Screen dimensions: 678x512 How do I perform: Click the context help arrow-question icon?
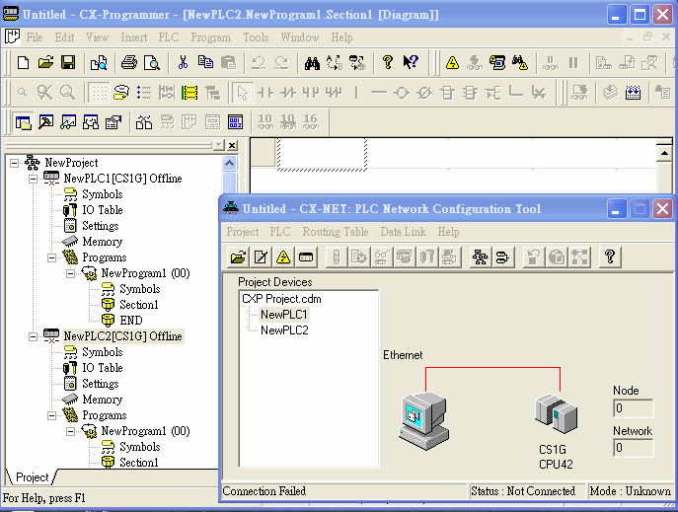click(411, 63)
